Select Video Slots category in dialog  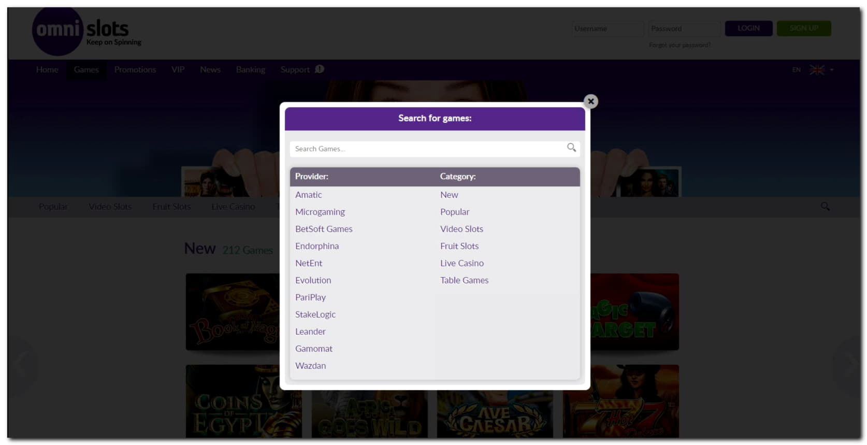point(461,229)
